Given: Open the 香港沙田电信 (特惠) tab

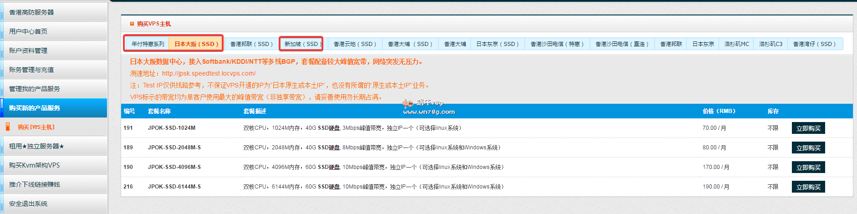Looking at the screenshot, I should 557,44.
